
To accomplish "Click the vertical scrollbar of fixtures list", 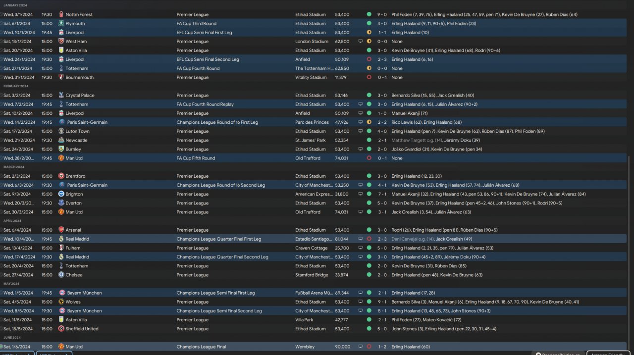I will [629, 253].
